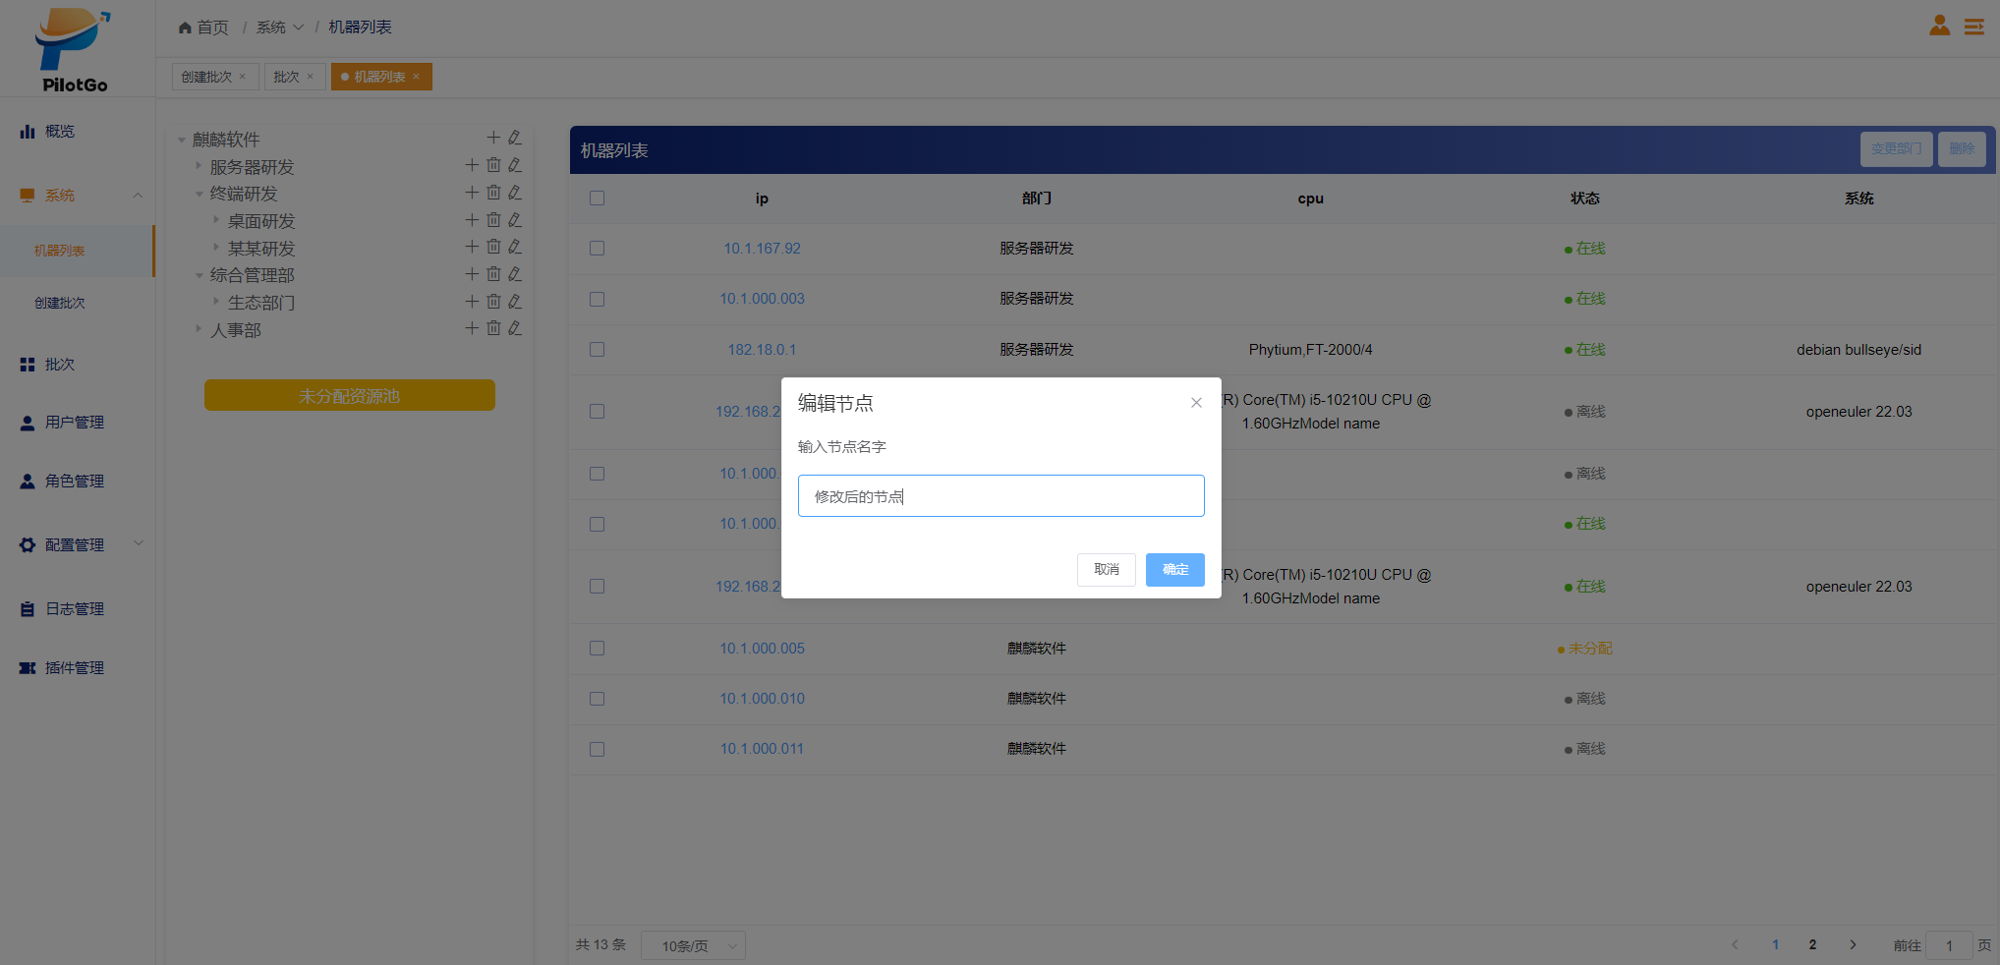Click the trash icon for 综合管理部
This screenshot has width=2000, height=965.
click(493, 274)
